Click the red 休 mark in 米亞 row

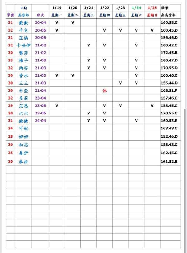[104, 90]
